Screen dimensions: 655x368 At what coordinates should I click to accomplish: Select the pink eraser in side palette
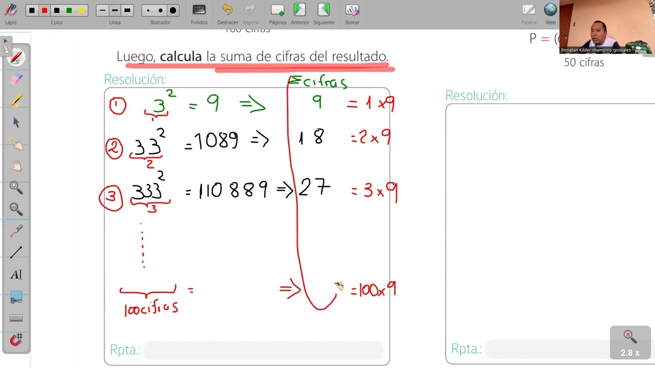pos(16,79)
